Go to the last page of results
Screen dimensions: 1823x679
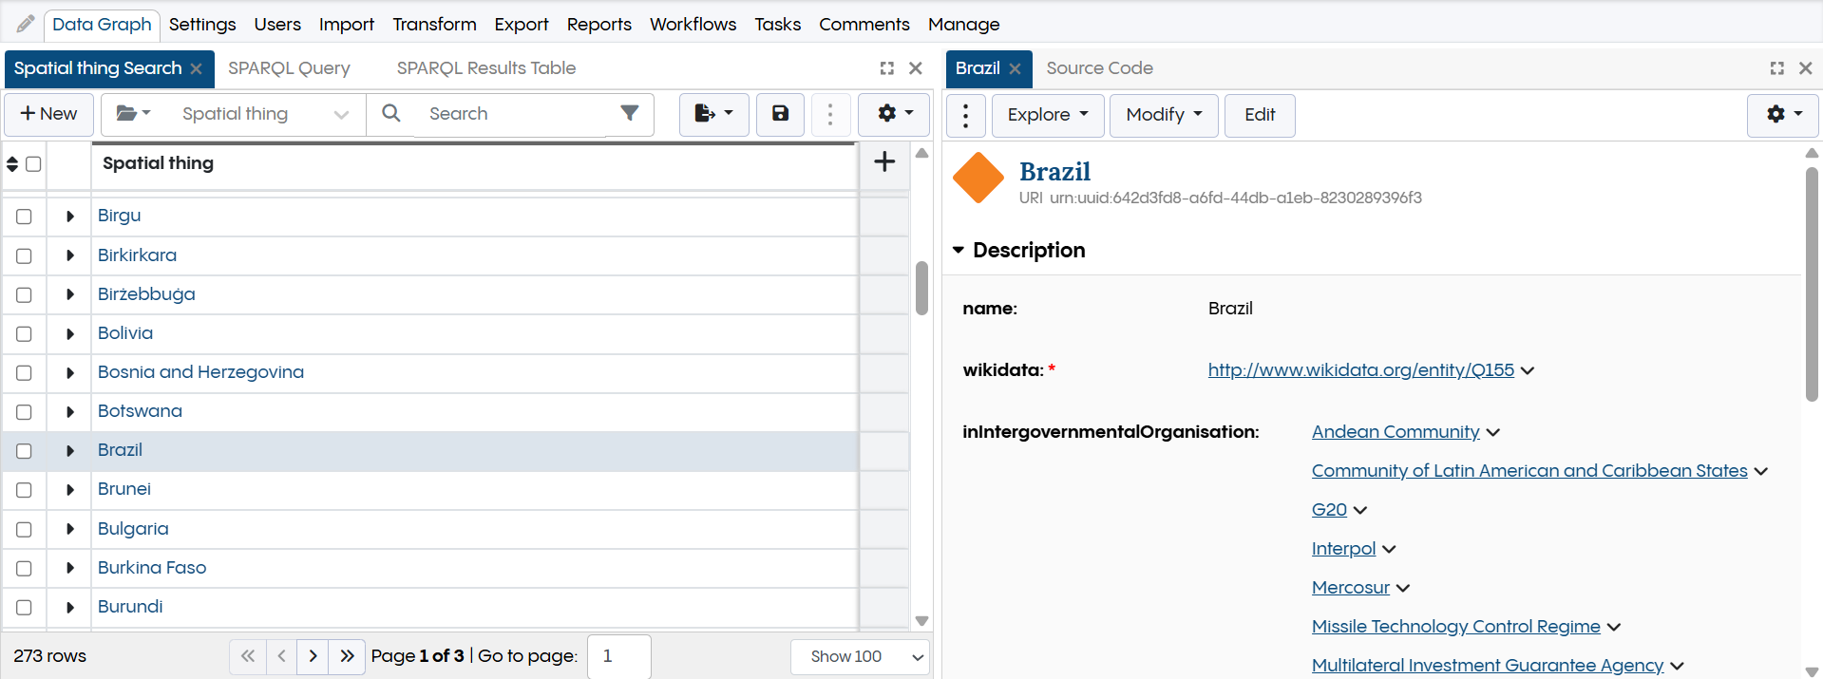[x=347, y=656]
